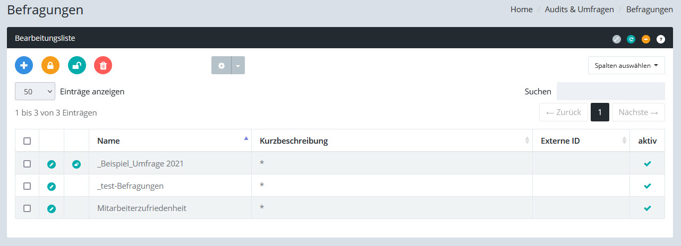This screenshot has height=246, width=681.
Task: Expand the arrow next to gear button
Action: (x=238, y=65)
